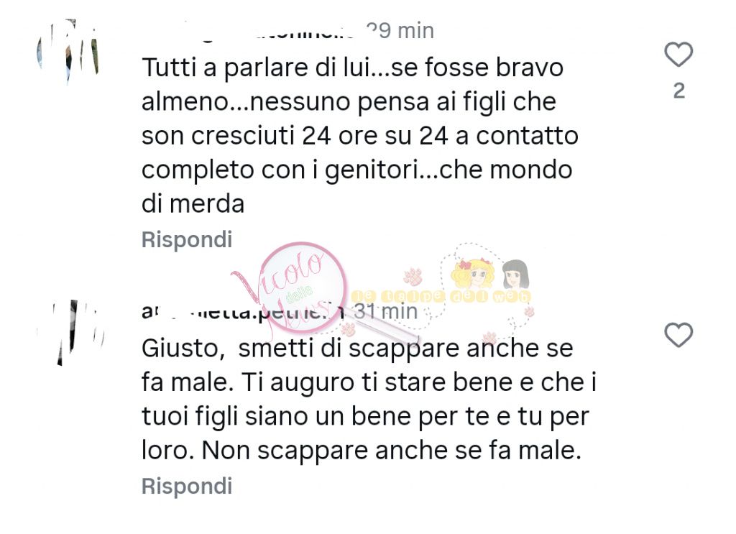View likes count showing 2
The height and width of the screenshot is (534, 736).
coord(678,91)
